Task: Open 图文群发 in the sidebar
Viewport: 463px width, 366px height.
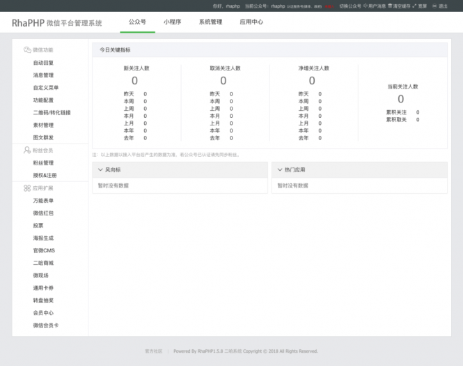Action: coord(43,137)
